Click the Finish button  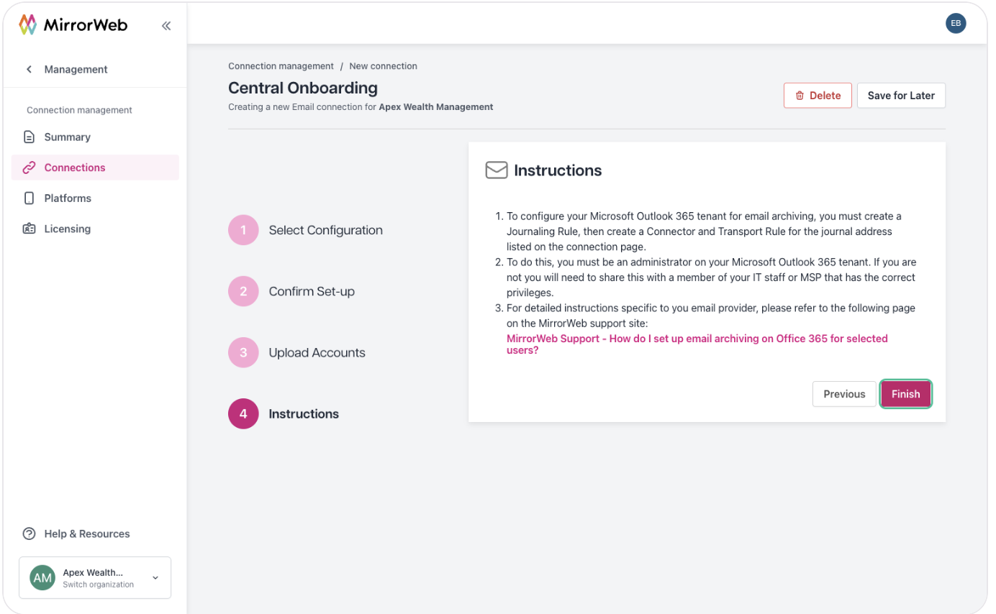[x=906, y=394]
